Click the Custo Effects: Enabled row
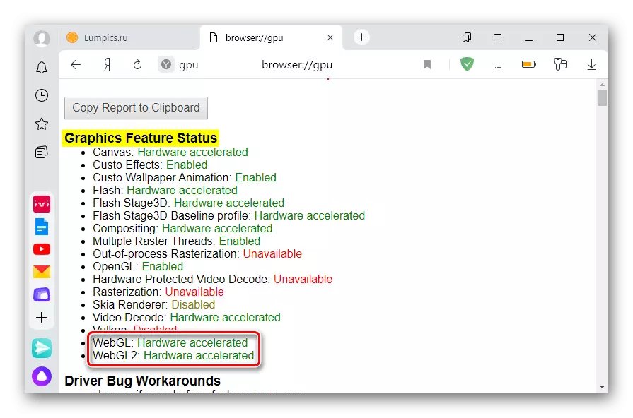This screenshot has height=418, width=633. [x=150, y=165]
